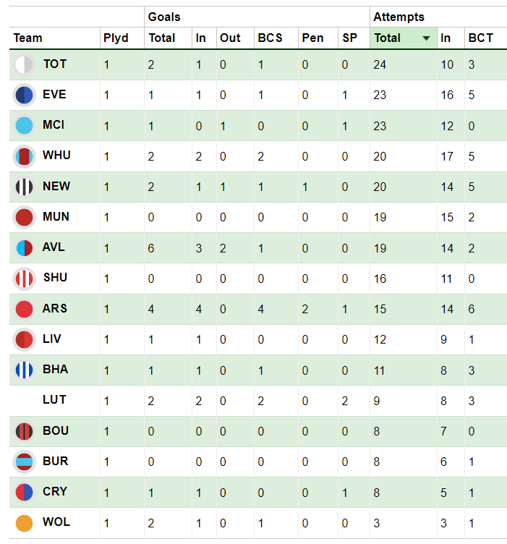The image size is (507, 544).
Task: Sort by the Plyd column header
Action: coord(116,38)
